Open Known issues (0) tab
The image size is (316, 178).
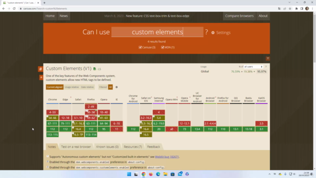107,147
